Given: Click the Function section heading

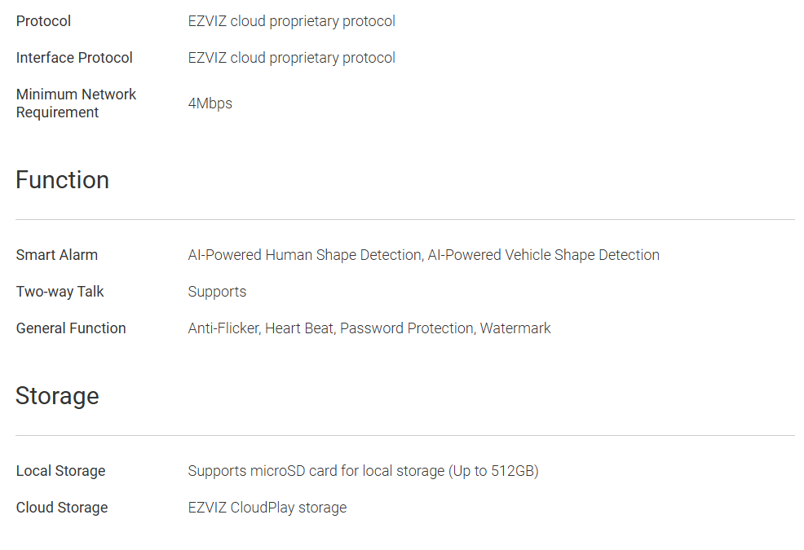Looking at the screenshot, I should (x=62, y=180).
